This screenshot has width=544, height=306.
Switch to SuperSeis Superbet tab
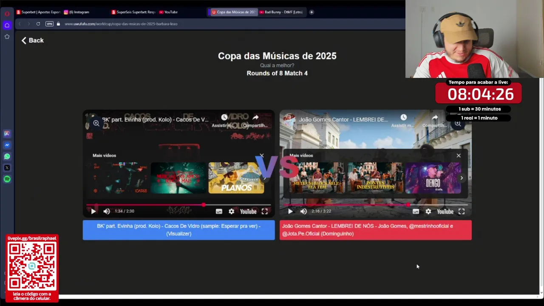click(x=133, y=12)
